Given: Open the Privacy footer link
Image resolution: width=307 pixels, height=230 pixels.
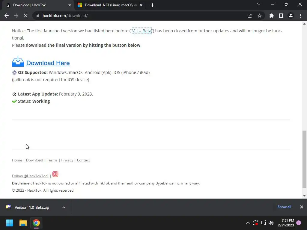Looking at the screenshot, I should [x=67, y=160].
